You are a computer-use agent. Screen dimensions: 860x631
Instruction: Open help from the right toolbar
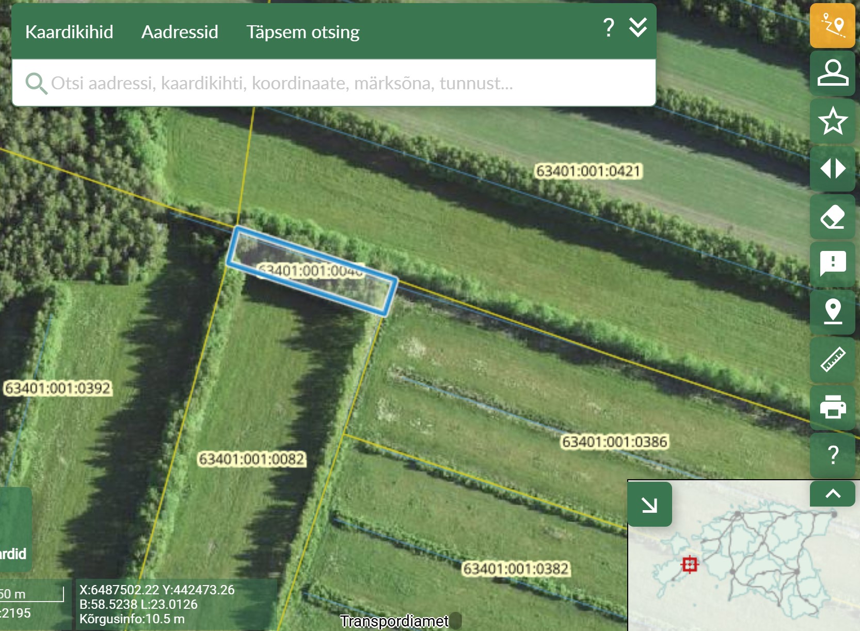point(832,455)
